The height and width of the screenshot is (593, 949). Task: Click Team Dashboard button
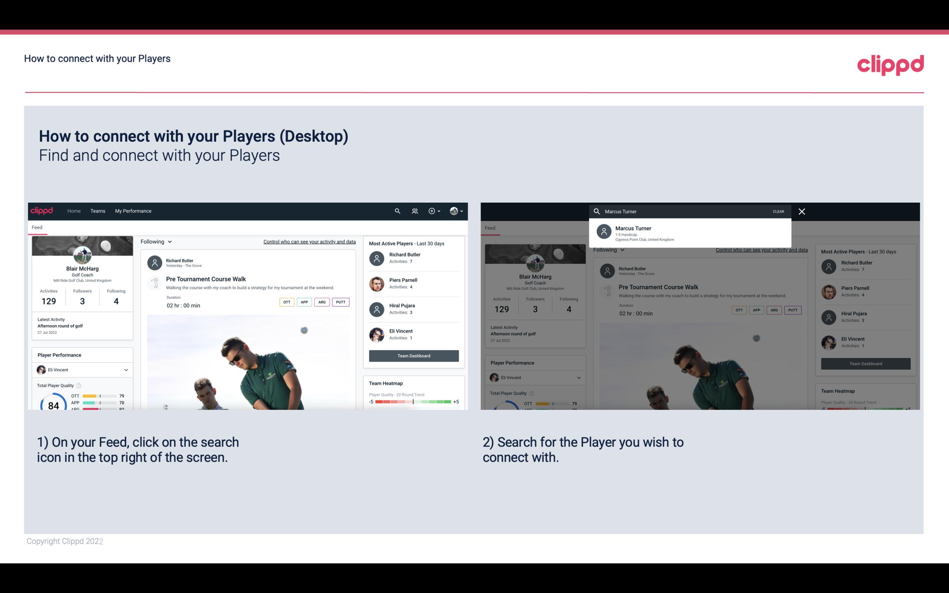point(413,355)
